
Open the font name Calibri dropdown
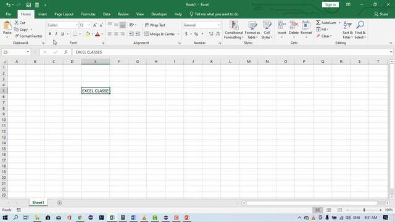coord(77,25)
